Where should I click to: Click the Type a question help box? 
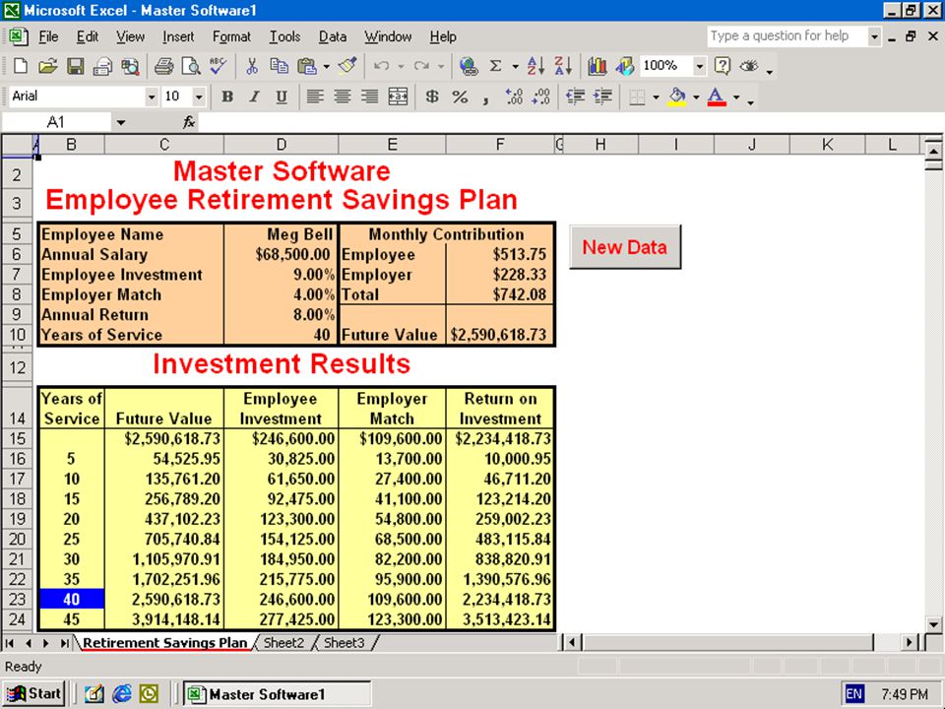787,36
